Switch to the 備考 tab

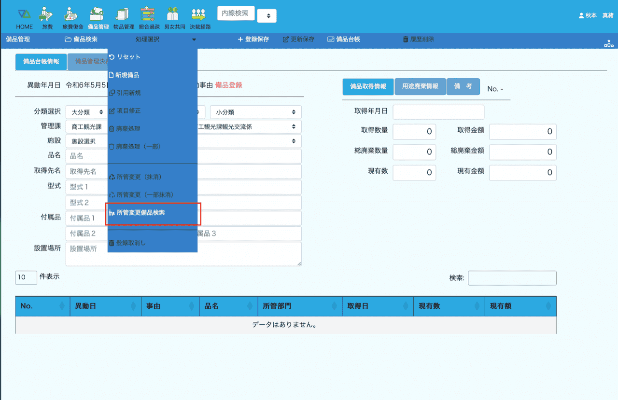pyautogui.click(x=463, y=86)
